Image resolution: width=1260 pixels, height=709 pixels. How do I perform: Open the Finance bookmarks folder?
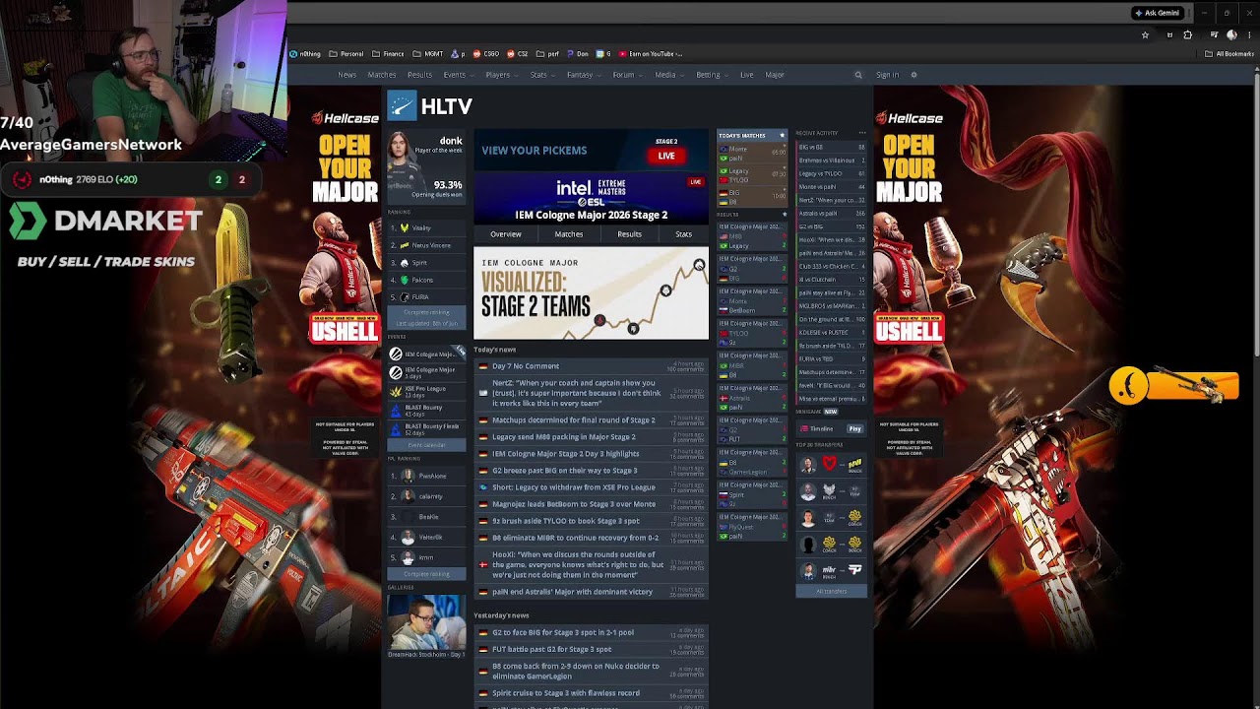pos(388,54)
